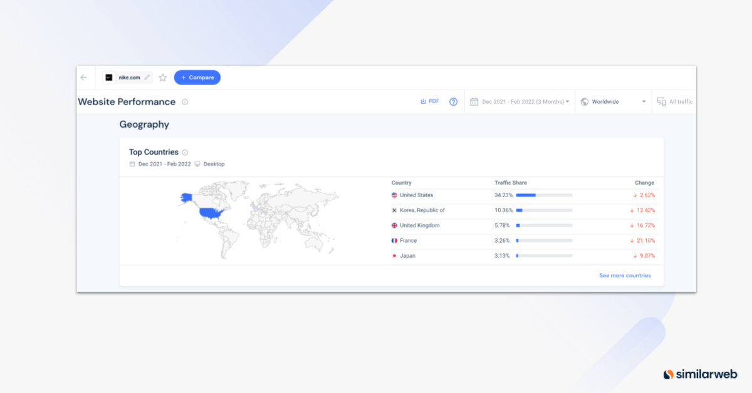Screen dimensions: 752x393
Task: Open the help question mark icon
Action: tap(454, 102)
